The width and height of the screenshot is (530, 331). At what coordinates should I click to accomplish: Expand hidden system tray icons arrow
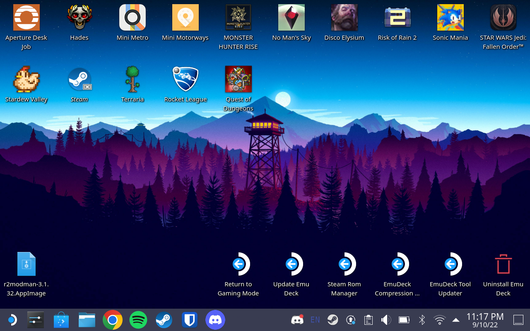pos(456,320)
